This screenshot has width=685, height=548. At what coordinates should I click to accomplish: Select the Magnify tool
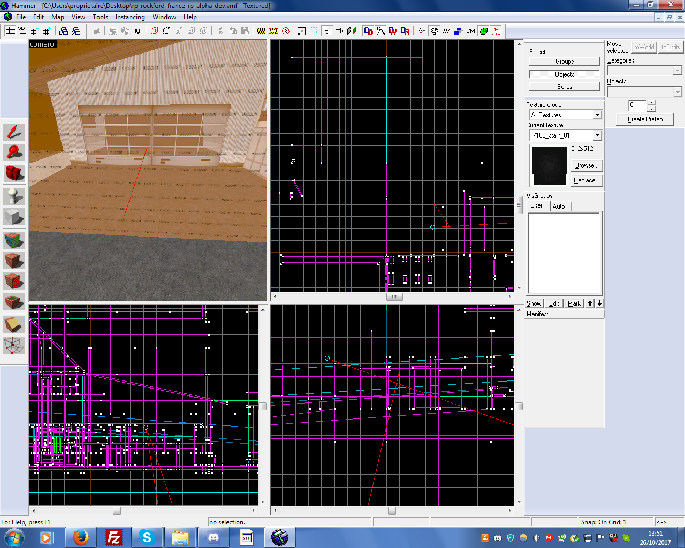(x=14, y=153)
